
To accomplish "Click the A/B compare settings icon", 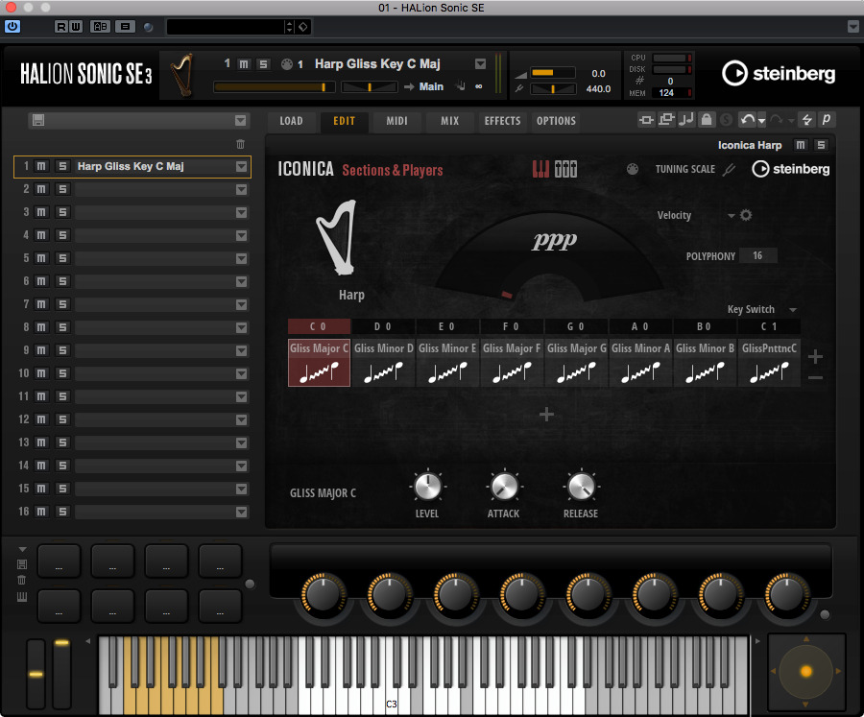I will 100,27.
